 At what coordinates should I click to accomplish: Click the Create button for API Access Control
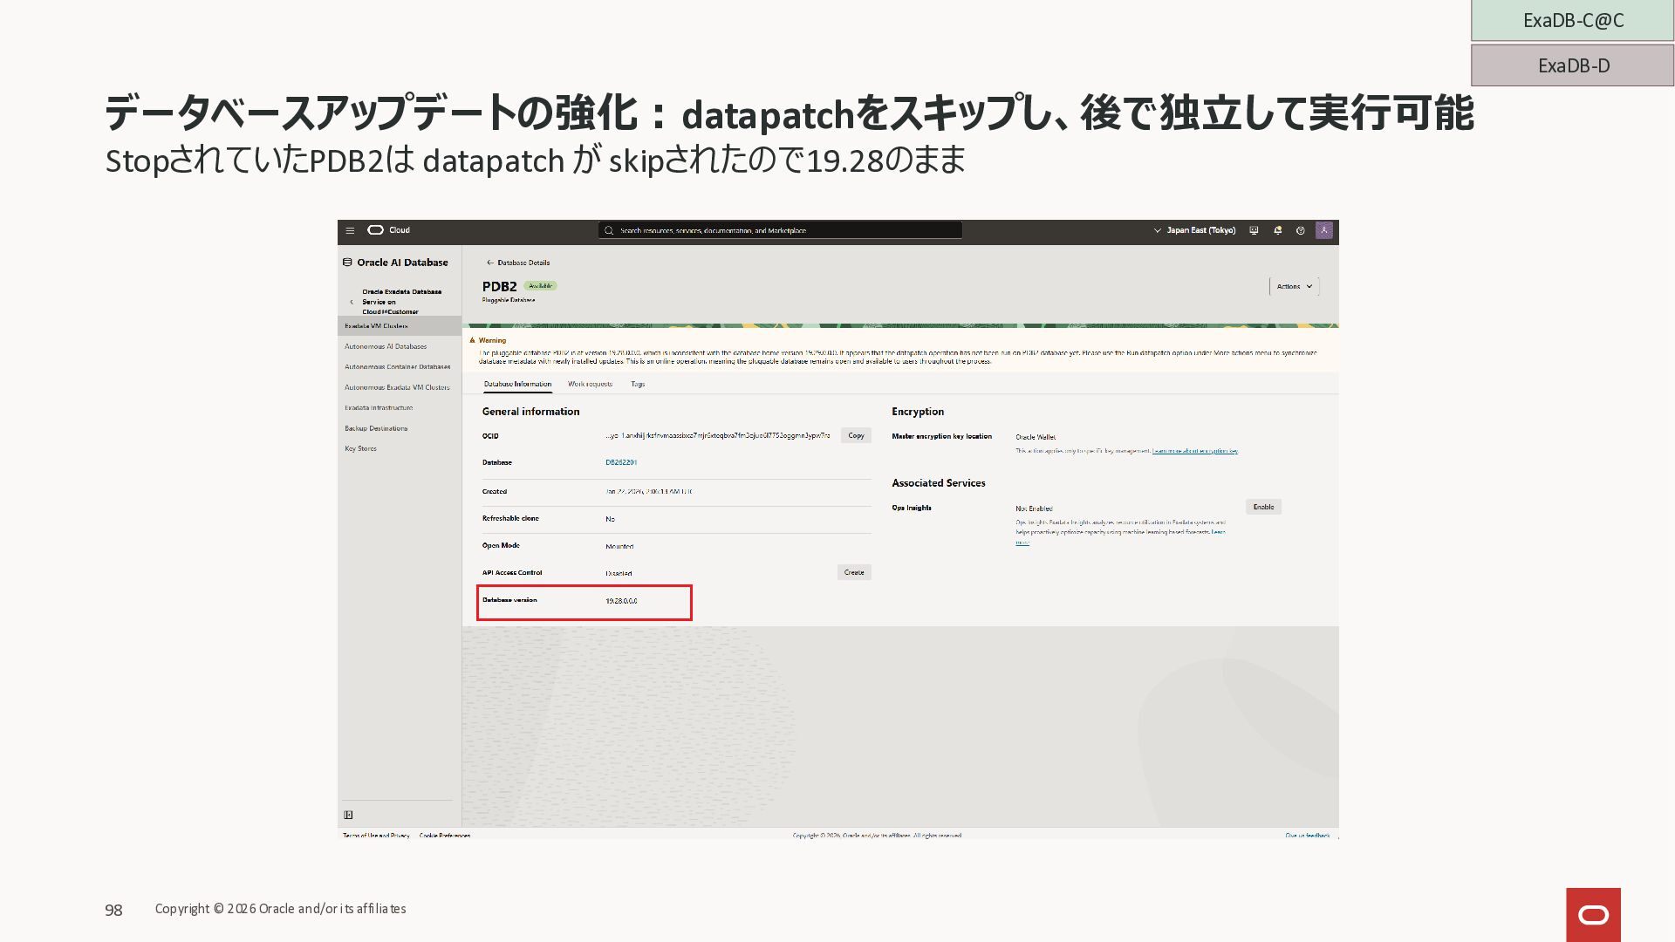coord(854,573)
